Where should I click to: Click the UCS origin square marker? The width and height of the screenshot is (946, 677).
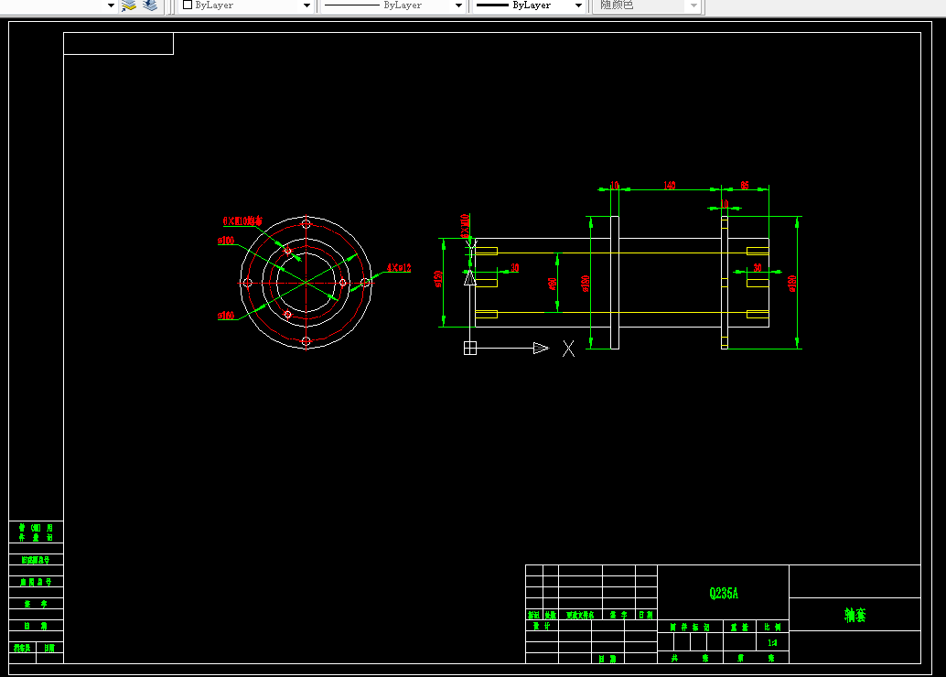[x=470, y=349]
